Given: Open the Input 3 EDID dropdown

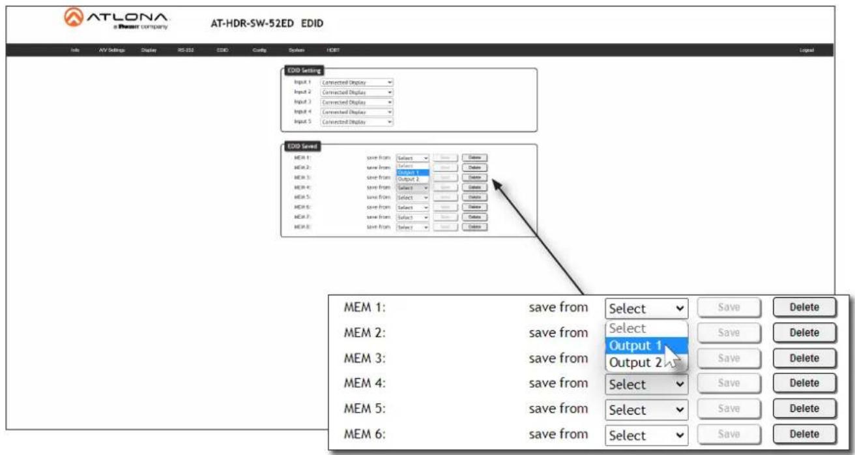Looking at the screenshot, I should 357,102.
